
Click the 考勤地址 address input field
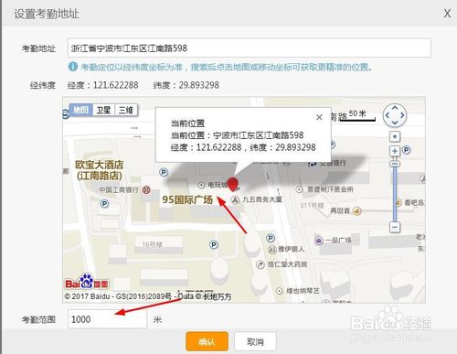(250, 48)
